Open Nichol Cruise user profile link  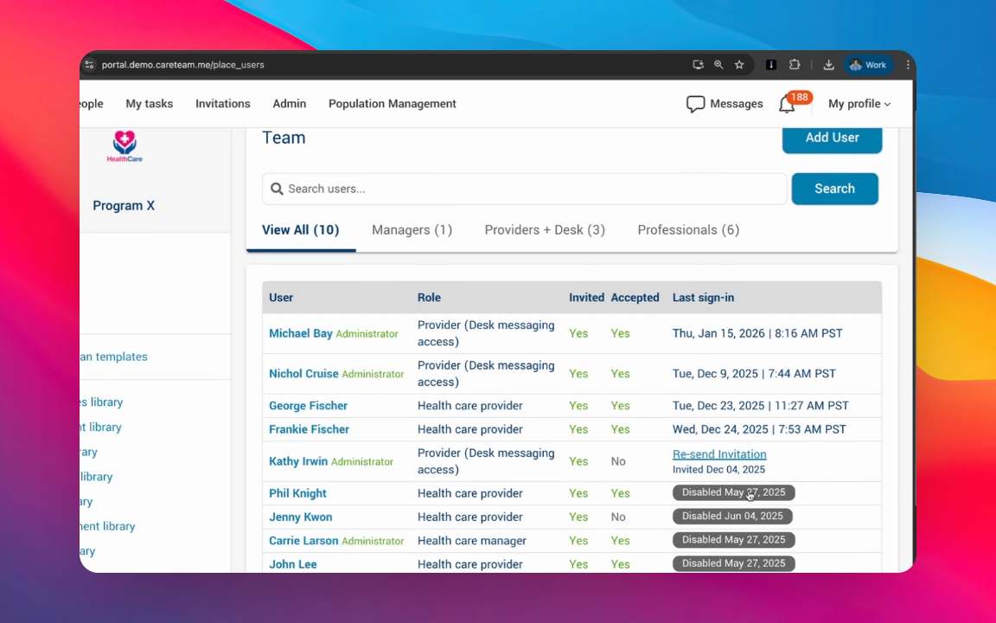303,374
